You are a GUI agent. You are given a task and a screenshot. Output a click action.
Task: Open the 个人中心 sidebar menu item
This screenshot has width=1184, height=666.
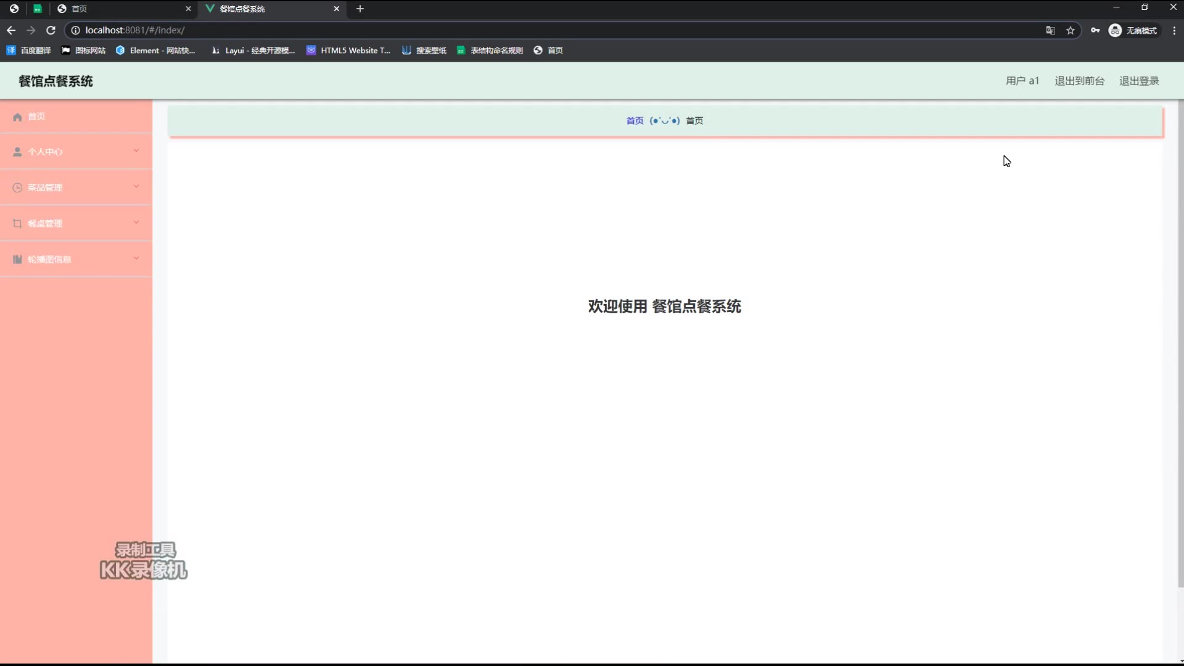click(x=76, y=152)
